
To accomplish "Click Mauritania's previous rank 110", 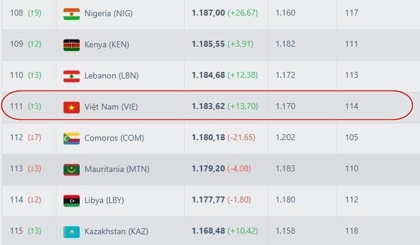I will (x=352, y=169).
